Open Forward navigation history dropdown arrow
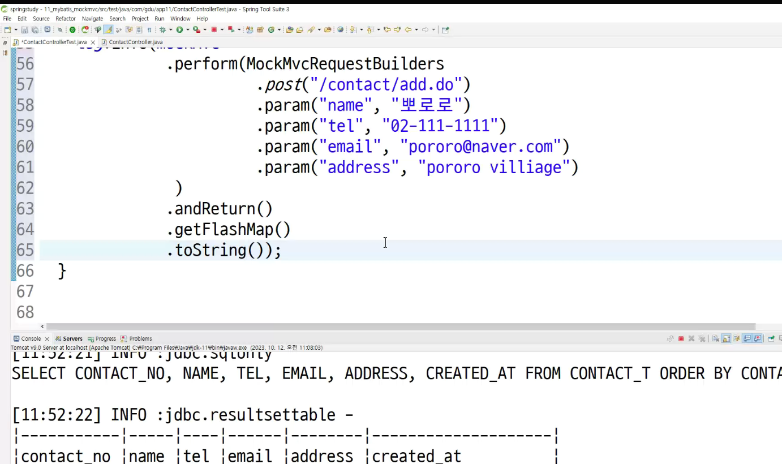The image size is (782, 464). (433, 29)
